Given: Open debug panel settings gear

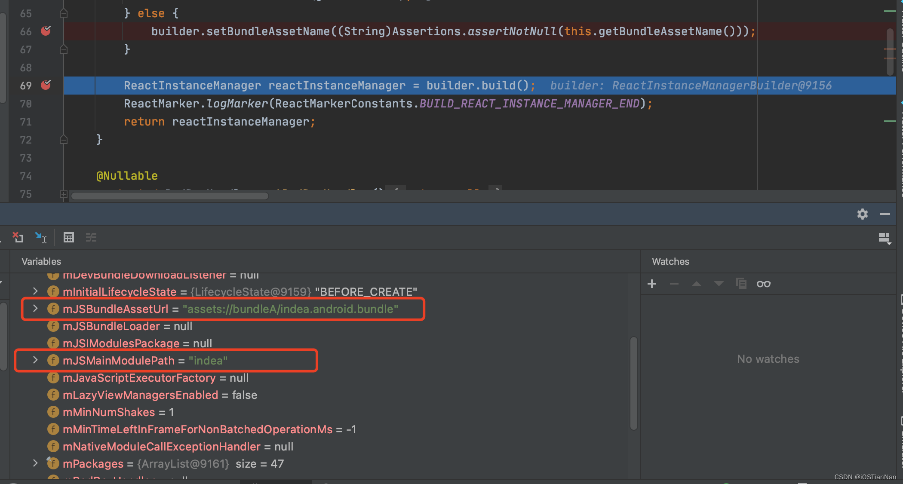Looking at the screenshot, I should [x=863, y=214].
